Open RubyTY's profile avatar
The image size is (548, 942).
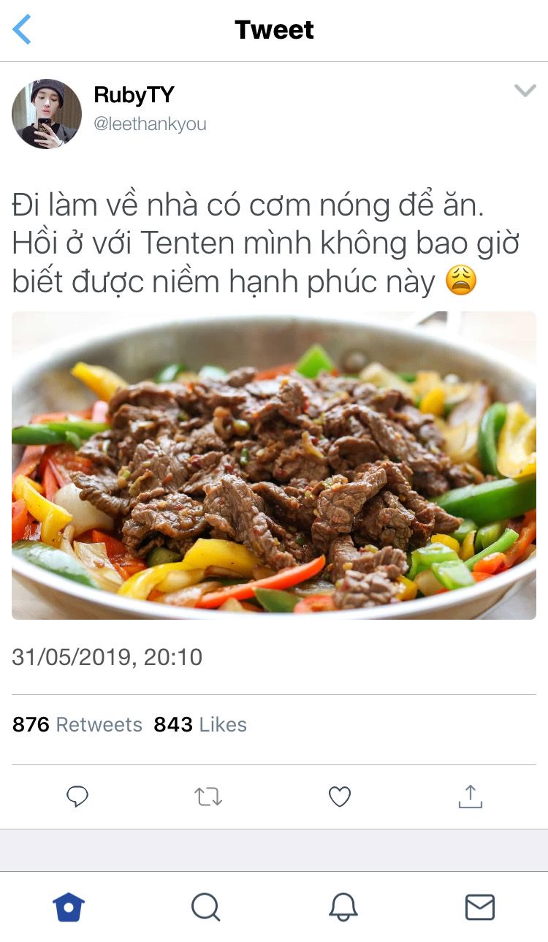(47, 114)
